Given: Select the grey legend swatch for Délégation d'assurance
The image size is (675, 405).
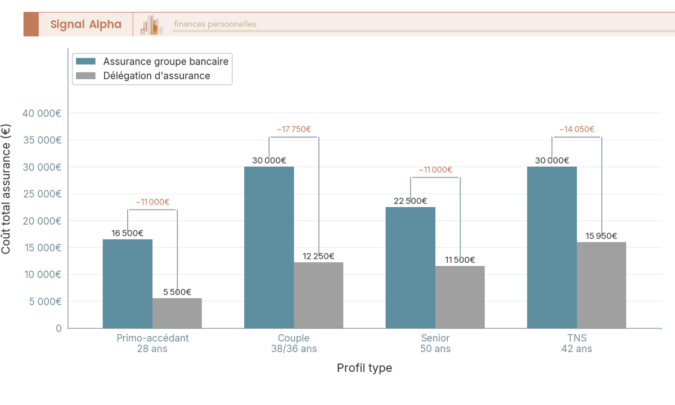Looking at the screenshot, I should pos(87,75).
